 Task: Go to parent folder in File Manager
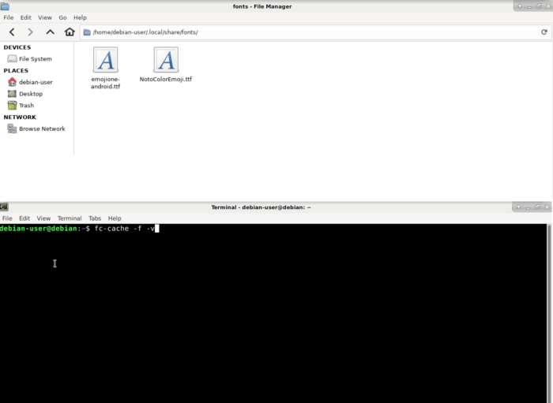click(x=50, y=32)
